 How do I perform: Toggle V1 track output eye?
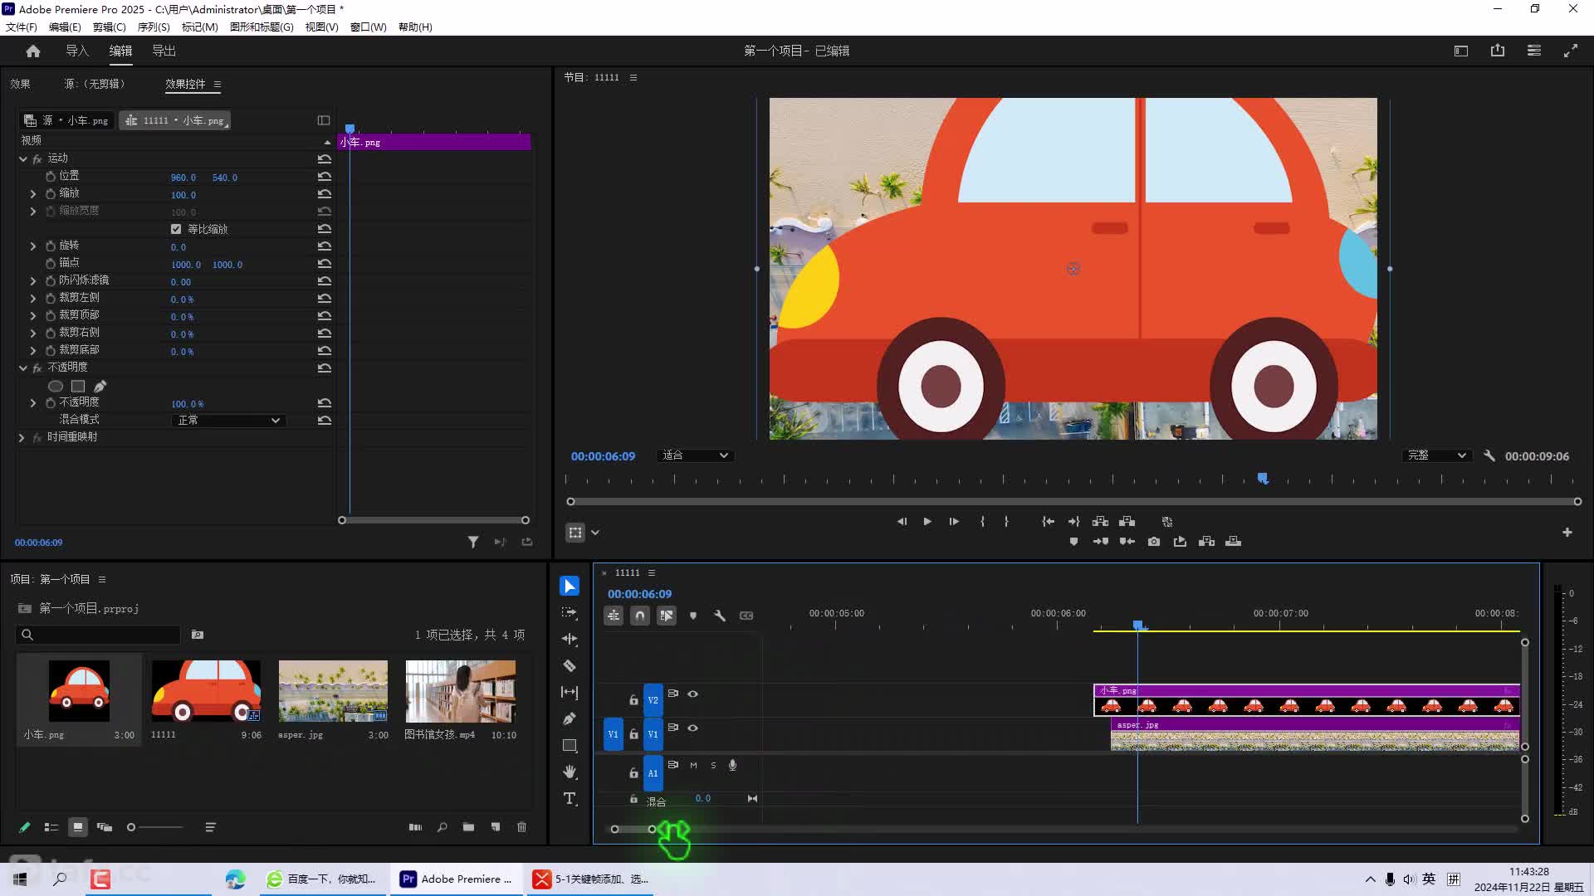click(693, 728)
